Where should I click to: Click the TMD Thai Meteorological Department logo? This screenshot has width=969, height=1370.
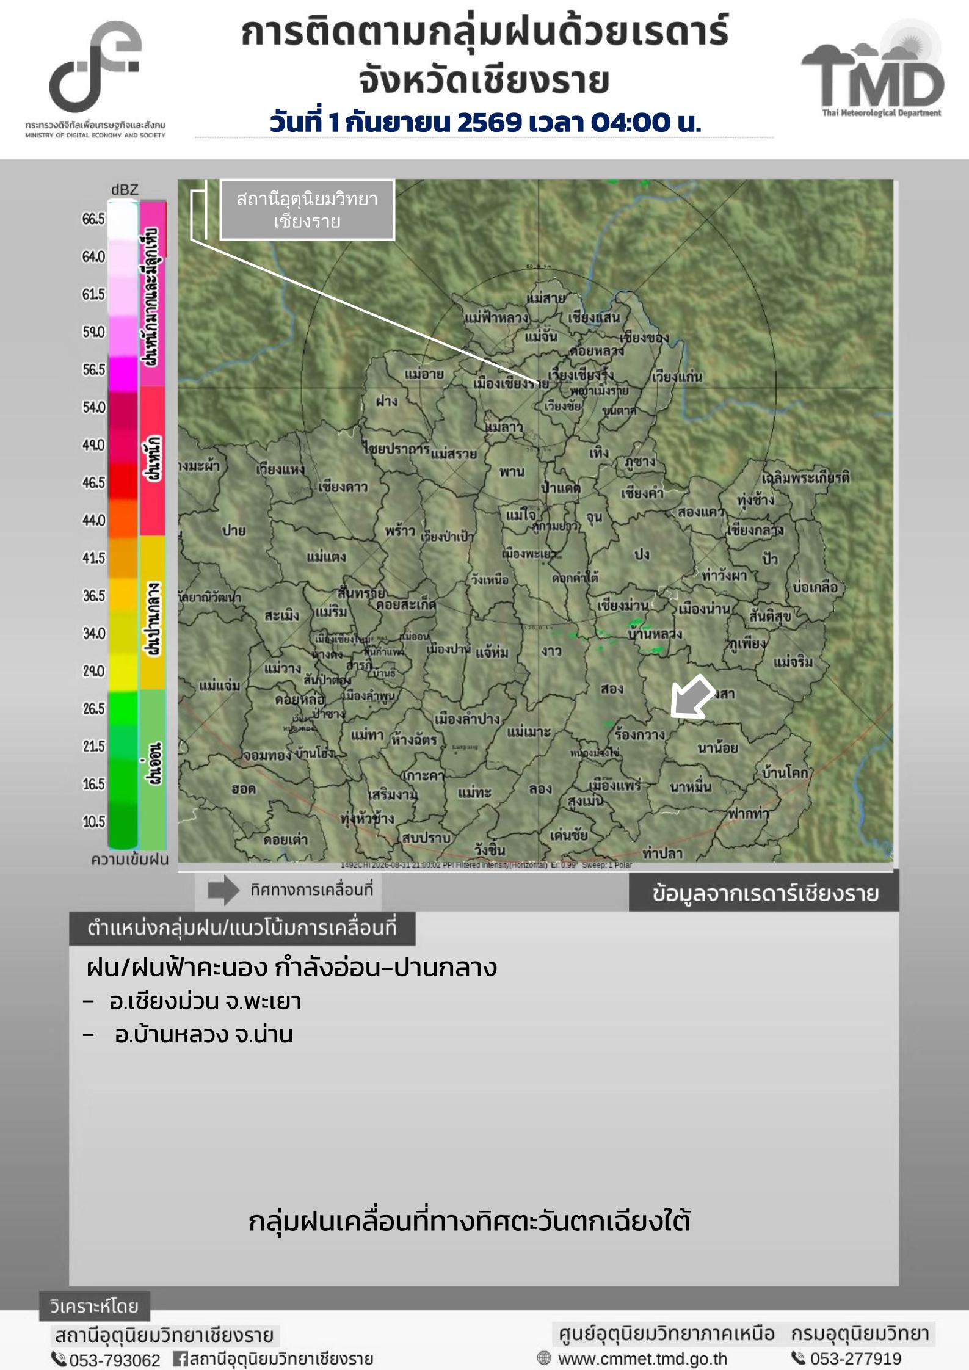(873, 69)
